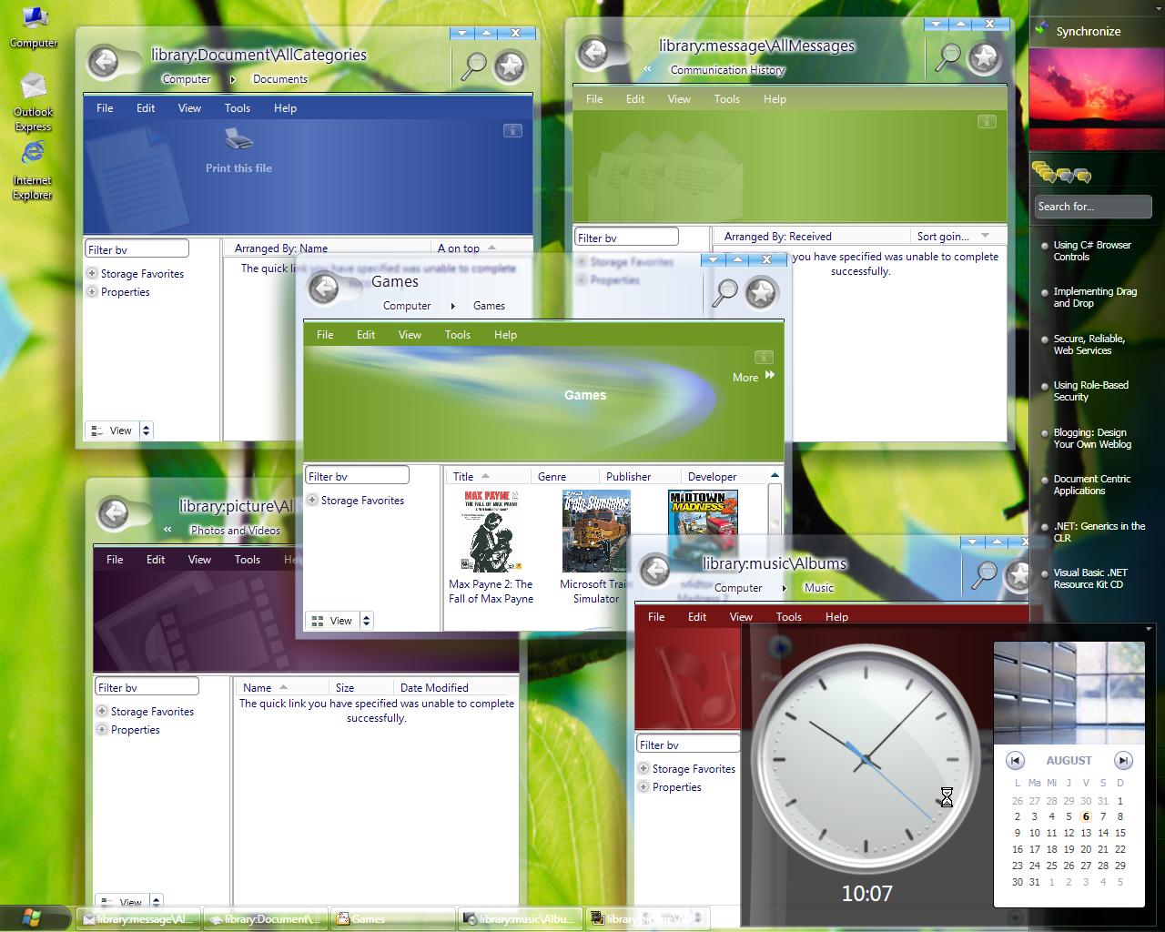This screenshot has height=932, width=1165.
Task: Open the Document Centric Applications link
Action: click(1092, 484)
